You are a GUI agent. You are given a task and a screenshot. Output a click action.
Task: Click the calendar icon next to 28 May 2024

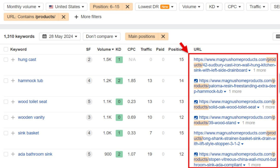click(x=45, y=36)
